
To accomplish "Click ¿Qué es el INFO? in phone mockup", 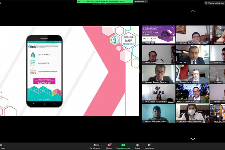I will 44,55.
